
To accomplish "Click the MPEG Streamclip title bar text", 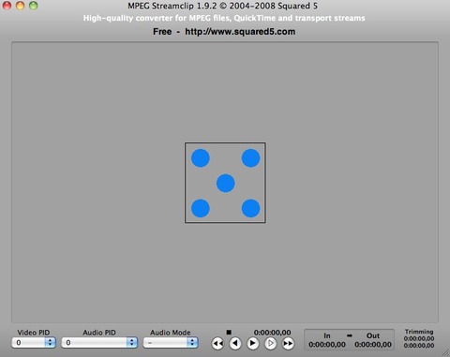I will [x=223, y=6].
